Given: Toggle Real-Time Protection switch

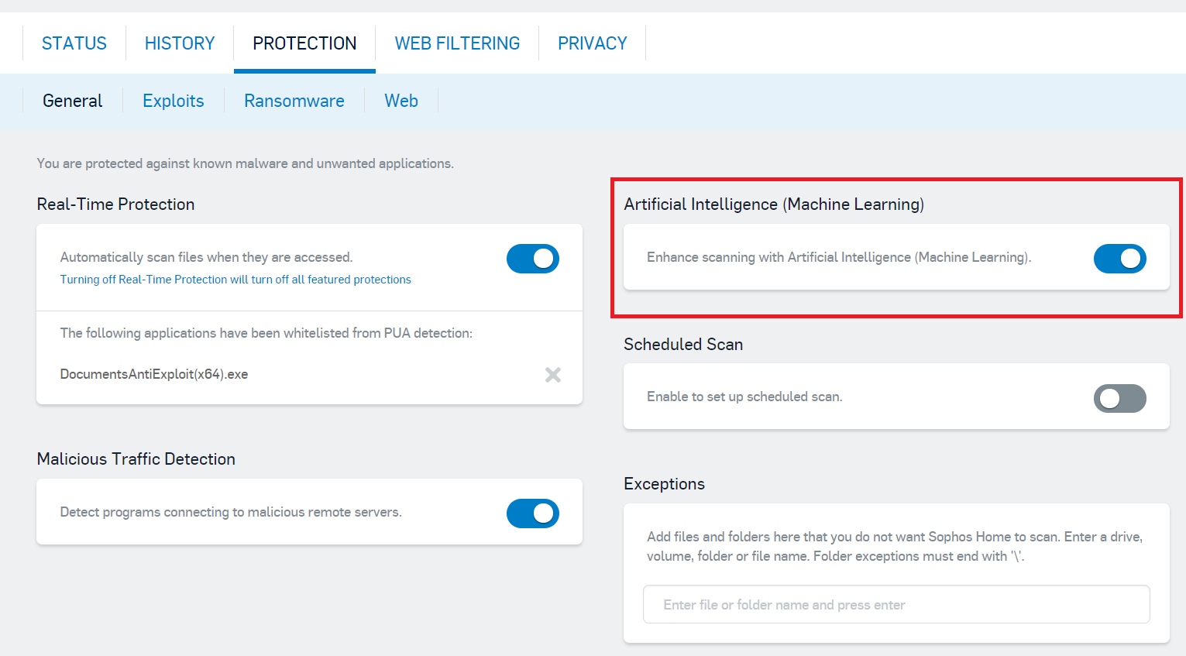Looking at the screenshot, I should pyautogui.click(x=533, y=259).
